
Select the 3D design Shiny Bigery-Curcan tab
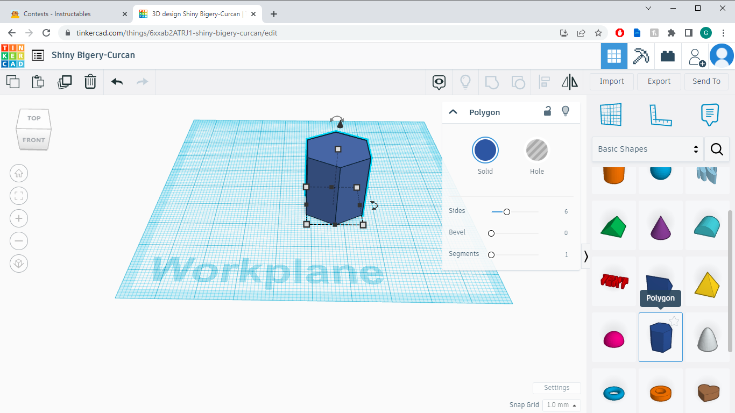point(196,14)
